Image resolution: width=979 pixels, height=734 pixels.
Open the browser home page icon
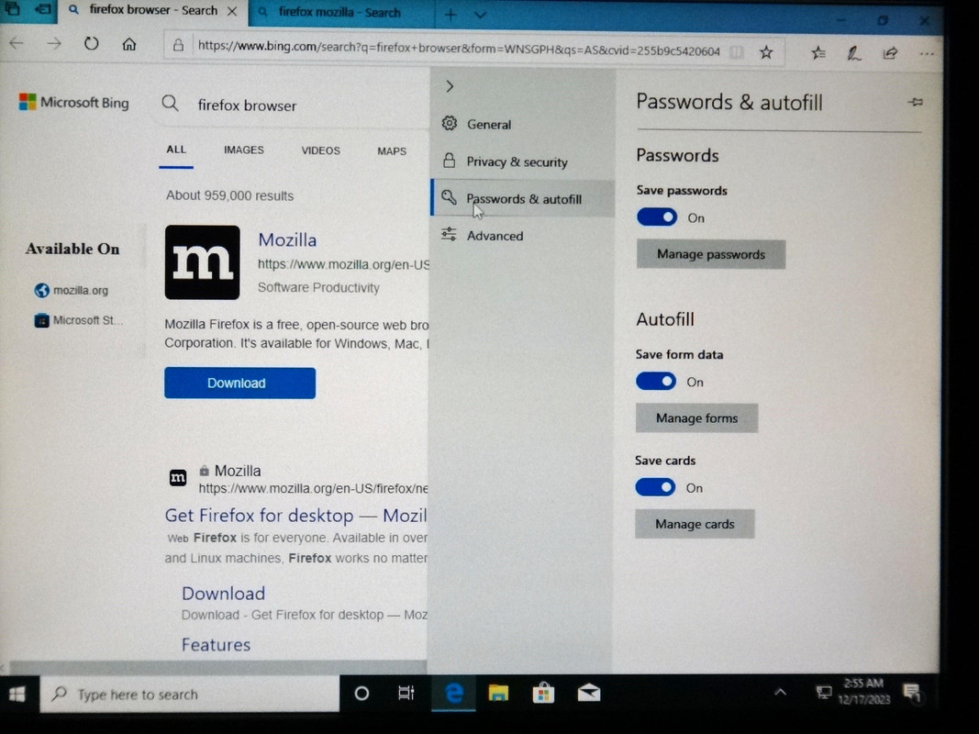(129, 44)
